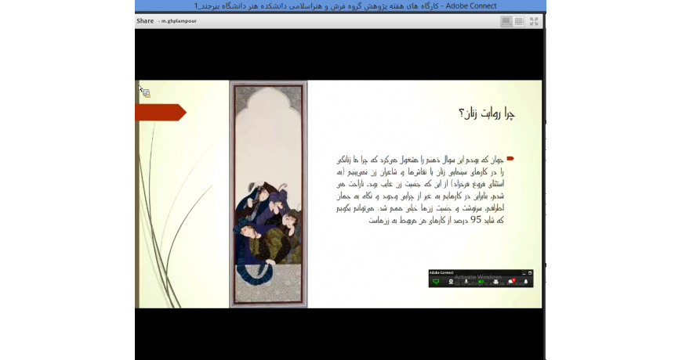This screenshot has width=682, height=360.
Task: Click the Share pod title label
Action: [x=145, y=21]
